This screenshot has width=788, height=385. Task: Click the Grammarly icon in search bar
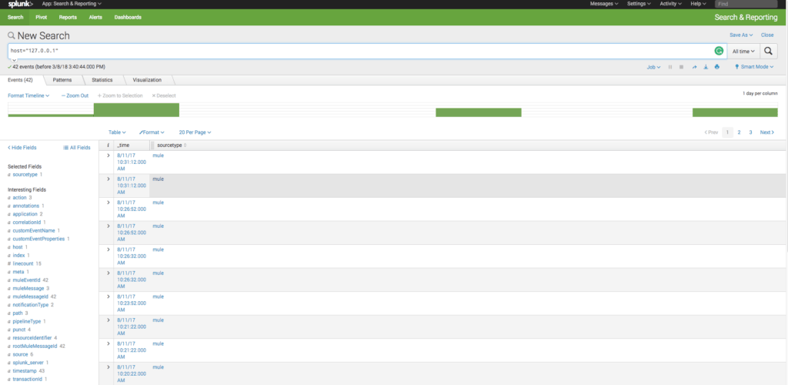point(718,51)
